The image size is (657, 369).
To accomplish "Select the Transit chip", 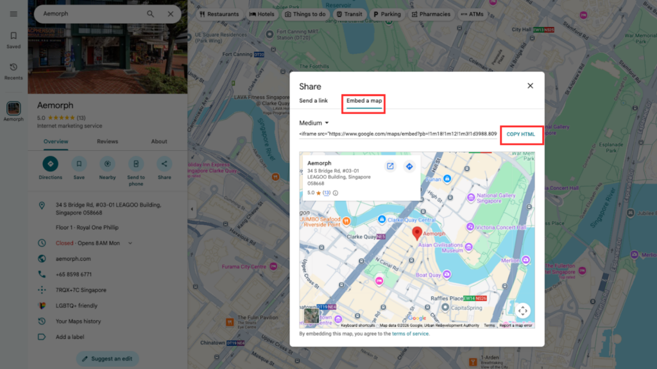I will click(x=350, y=14).
